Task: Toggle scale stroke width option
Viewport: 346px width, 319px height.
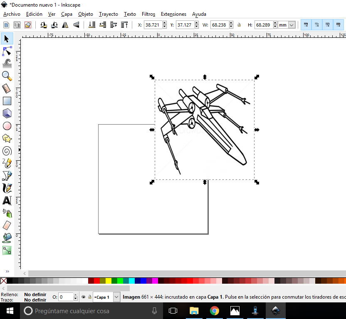Action: tap(306, 25)
